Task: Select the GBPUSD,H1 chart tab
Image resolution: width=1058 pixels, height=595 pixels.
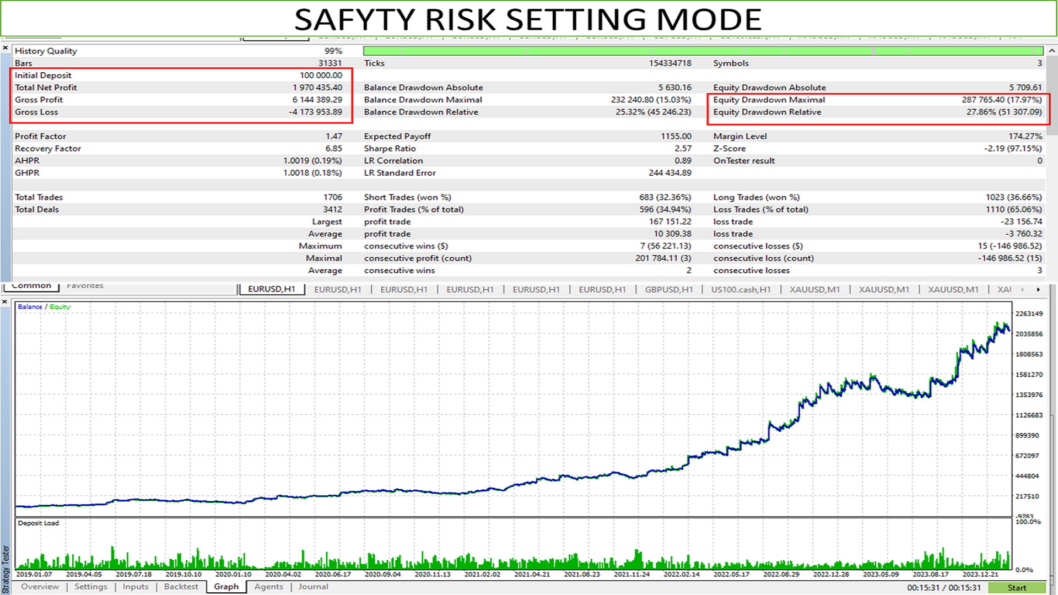Action: point(668,289)
